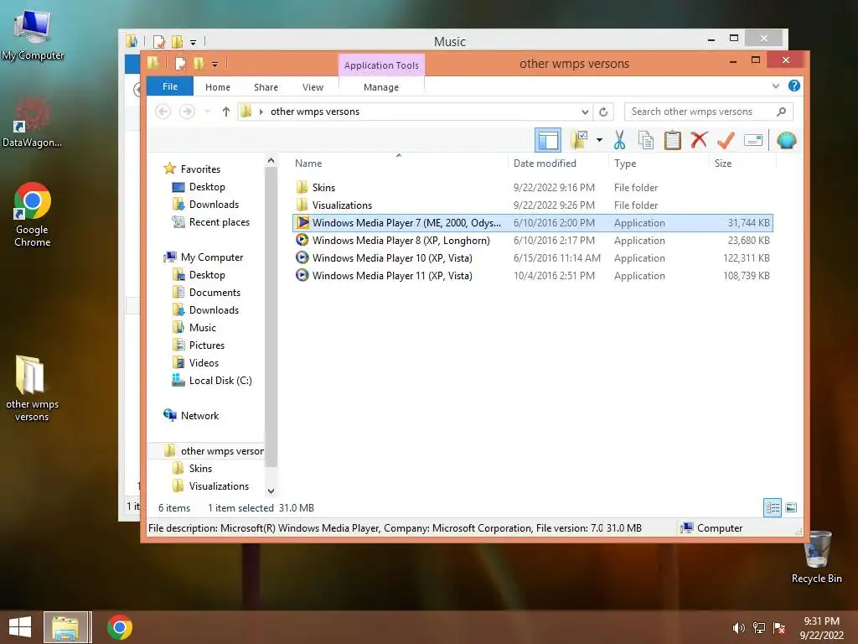Click Properties icon in Music window title bar
This screenshot has width=858, height=644.
pyautogui.click(x=159, y=42)
